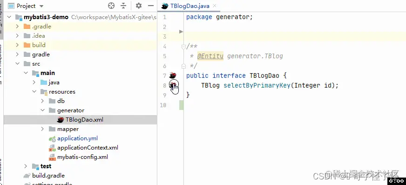Collapse the src folder
Viewport: 406px width, 185px height.
pos(17,64)
